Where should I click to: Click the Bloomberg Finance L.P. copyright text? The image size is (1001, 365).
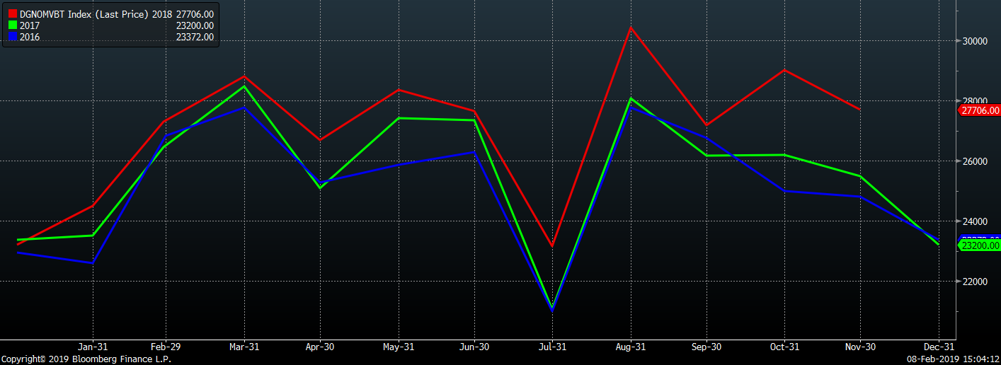[x=86, y=359]
